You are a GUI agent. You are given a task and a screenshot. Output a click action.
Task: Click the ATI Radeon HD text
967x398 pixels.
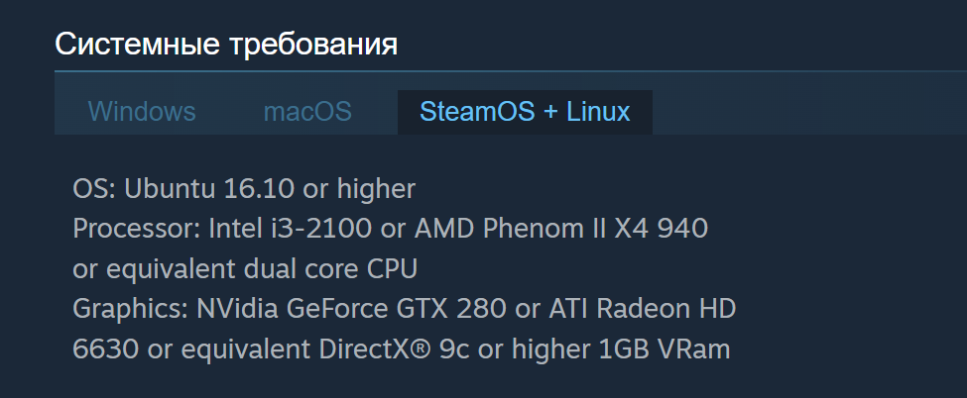pos(643,309)
